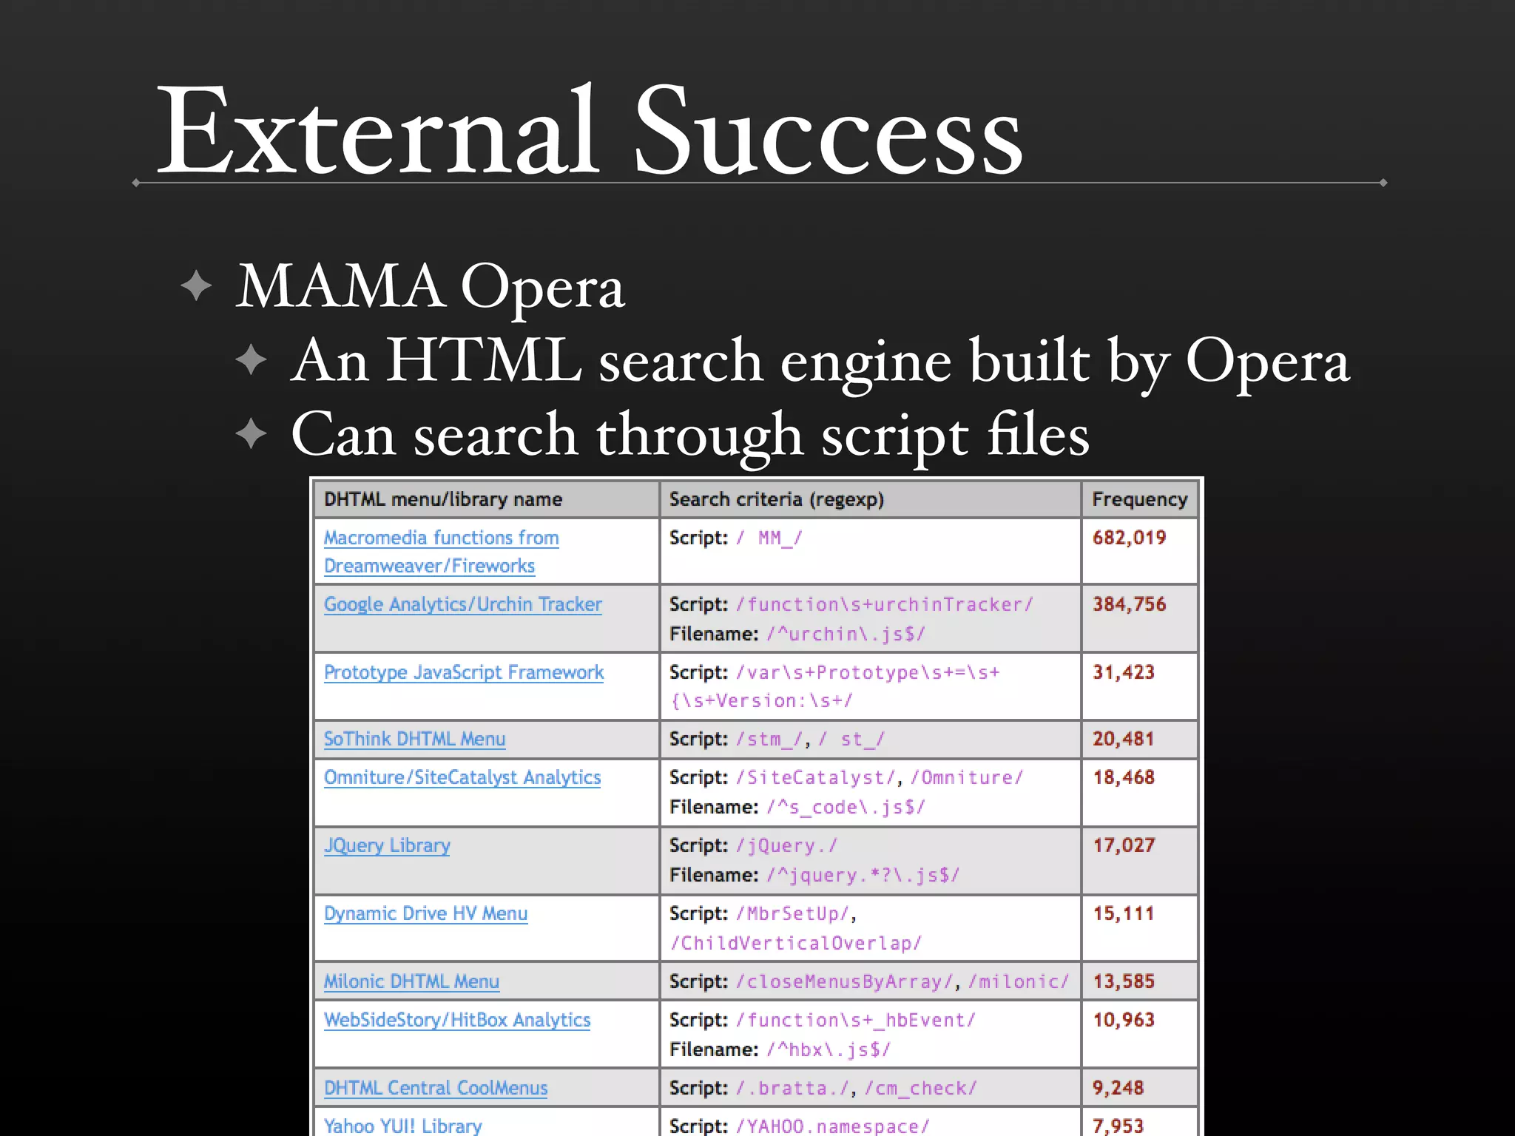1515x1136 pixels.
Task: Select the frequency value 31,423
Action: (x=1124, y=672)
